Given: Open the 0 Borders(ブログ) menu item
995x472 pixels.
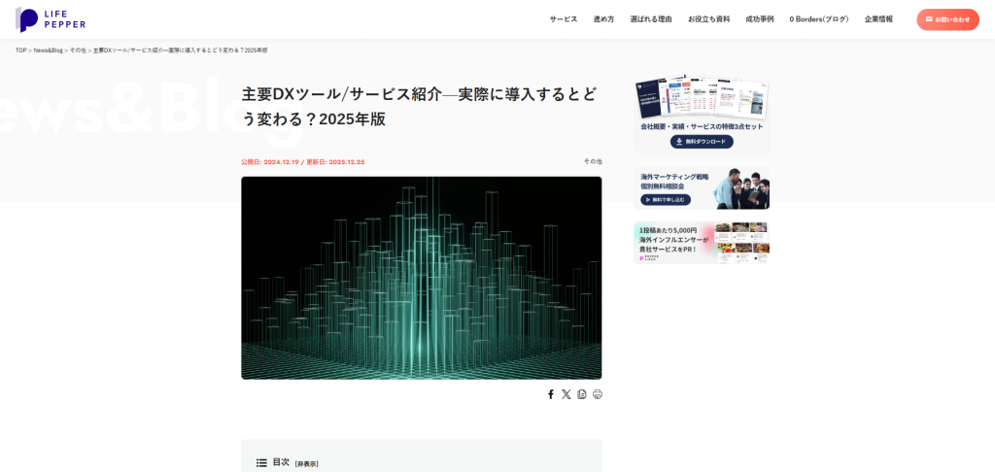Looking at the screenshot, I should pyautogui.click(x=818, y=19).
